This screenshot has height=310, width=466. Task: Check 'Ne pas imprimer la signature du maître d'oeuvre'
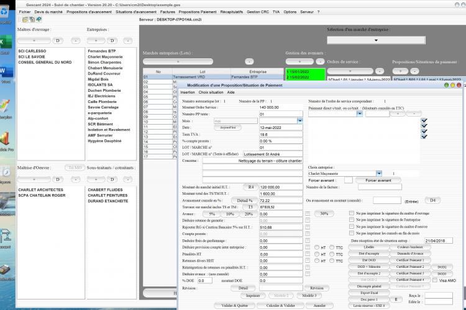(x=352, y=226)
